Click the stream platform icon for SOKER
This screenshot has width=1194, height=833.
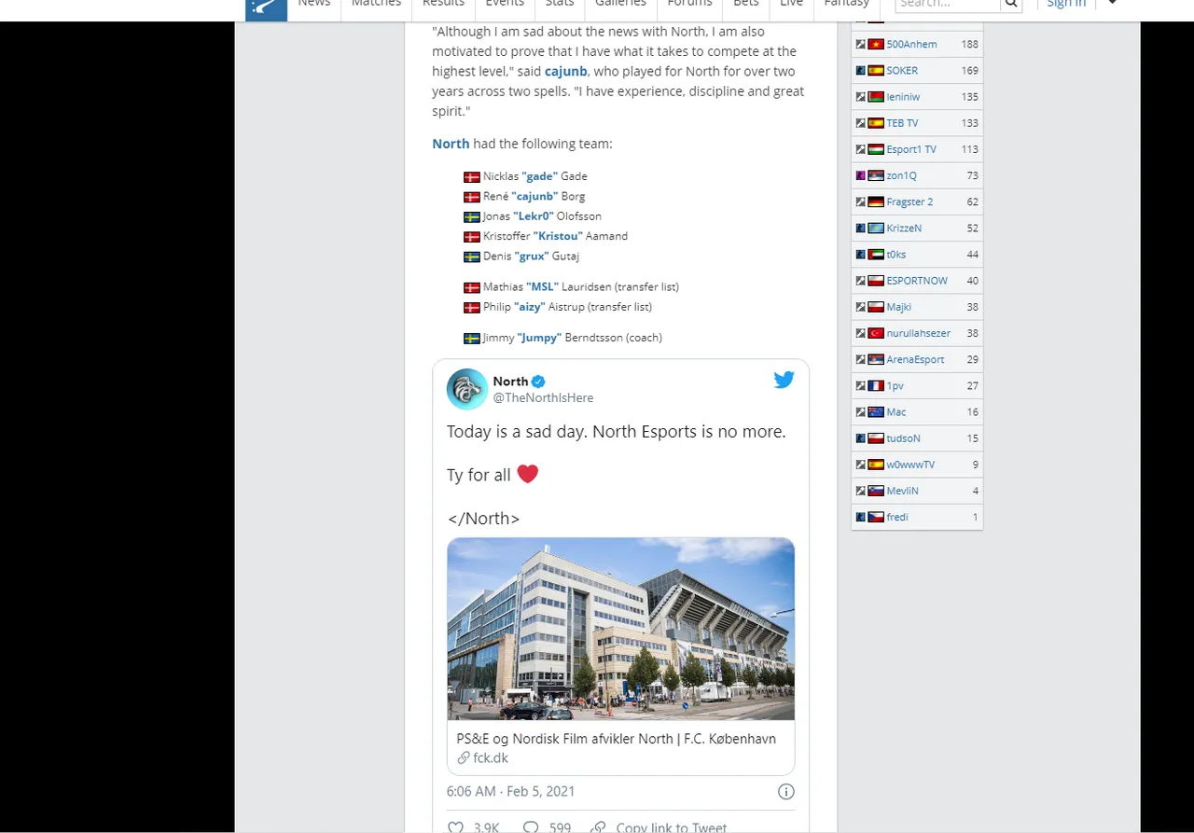tap(860, 70)
